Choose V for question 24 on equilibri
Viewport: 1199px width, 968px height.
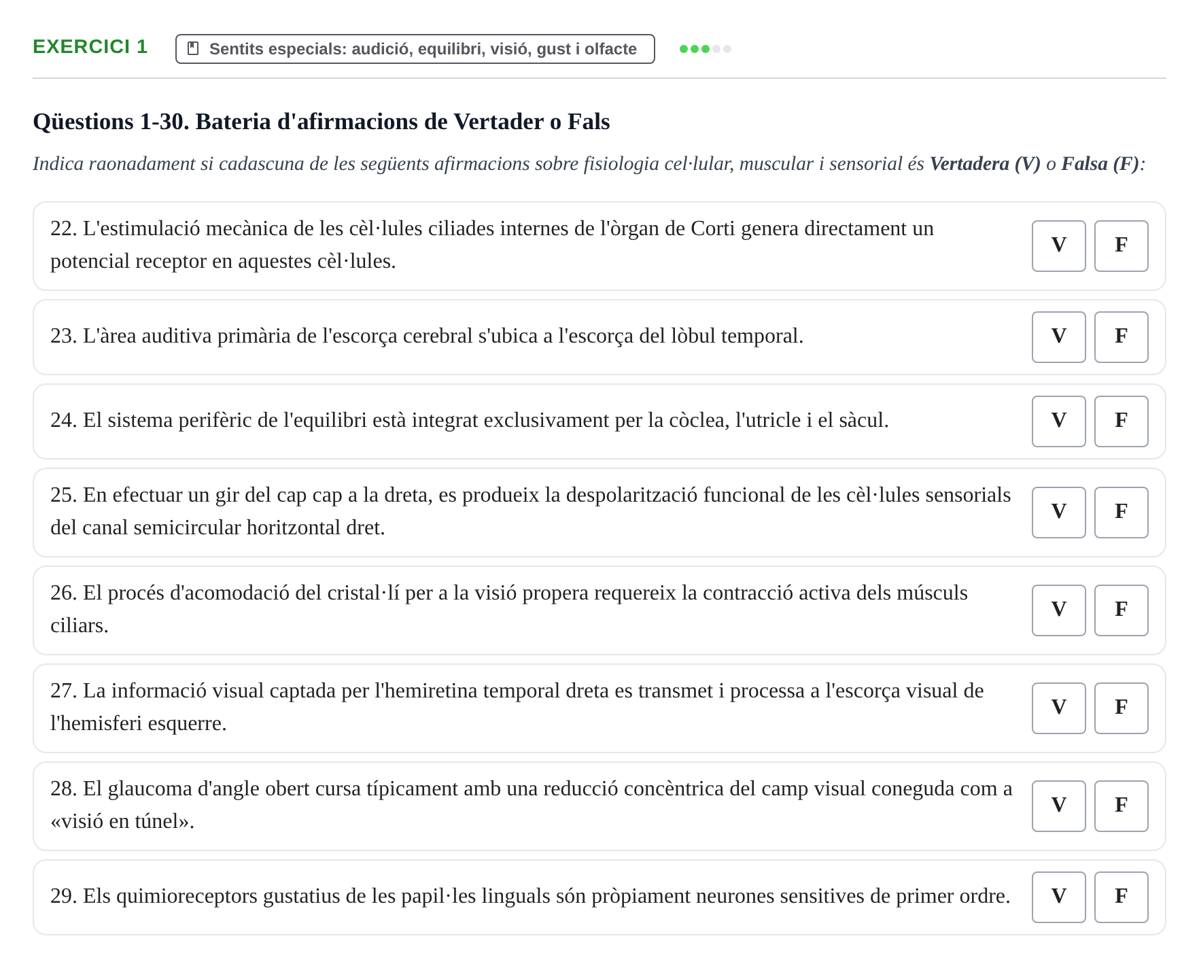coord(1058,421)
